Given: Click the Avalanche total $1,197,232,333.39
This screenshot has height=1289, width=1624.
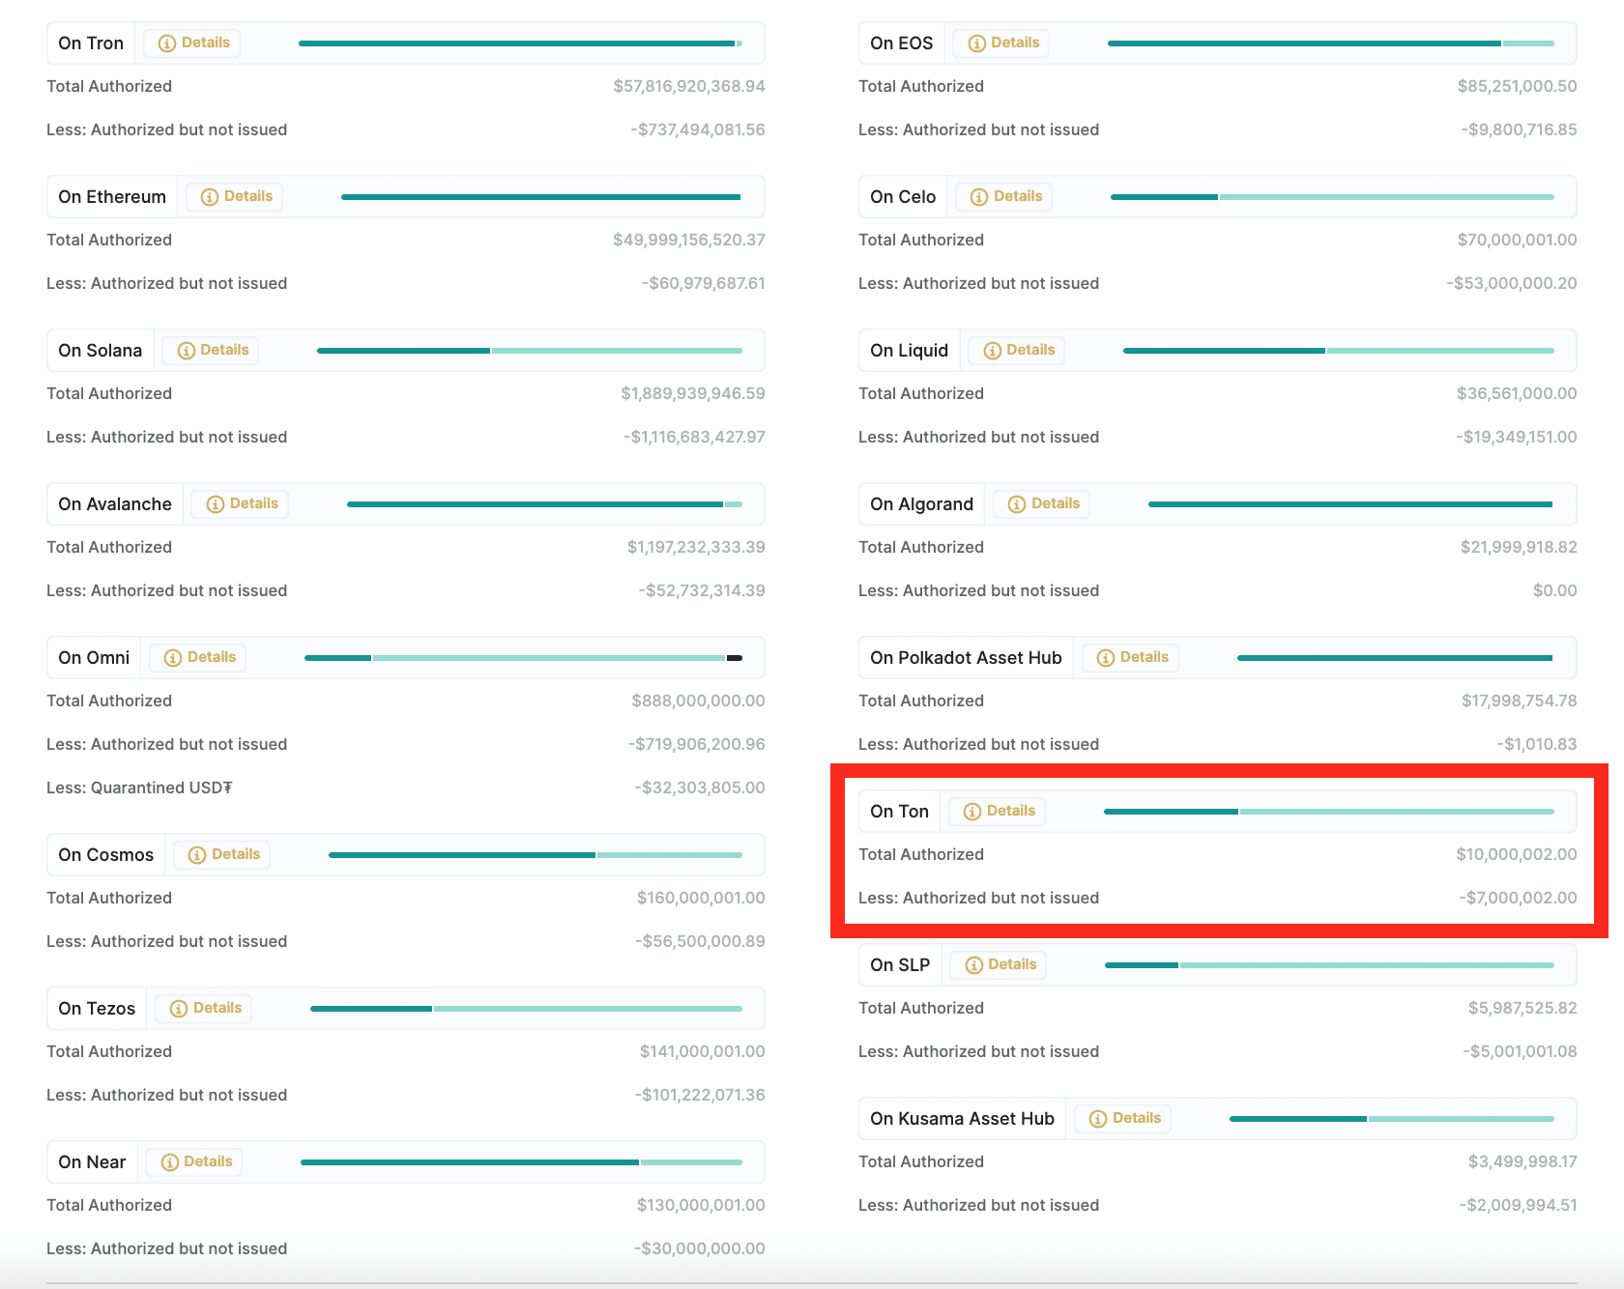Looking at the screenshot, I should tap(696, 548).
